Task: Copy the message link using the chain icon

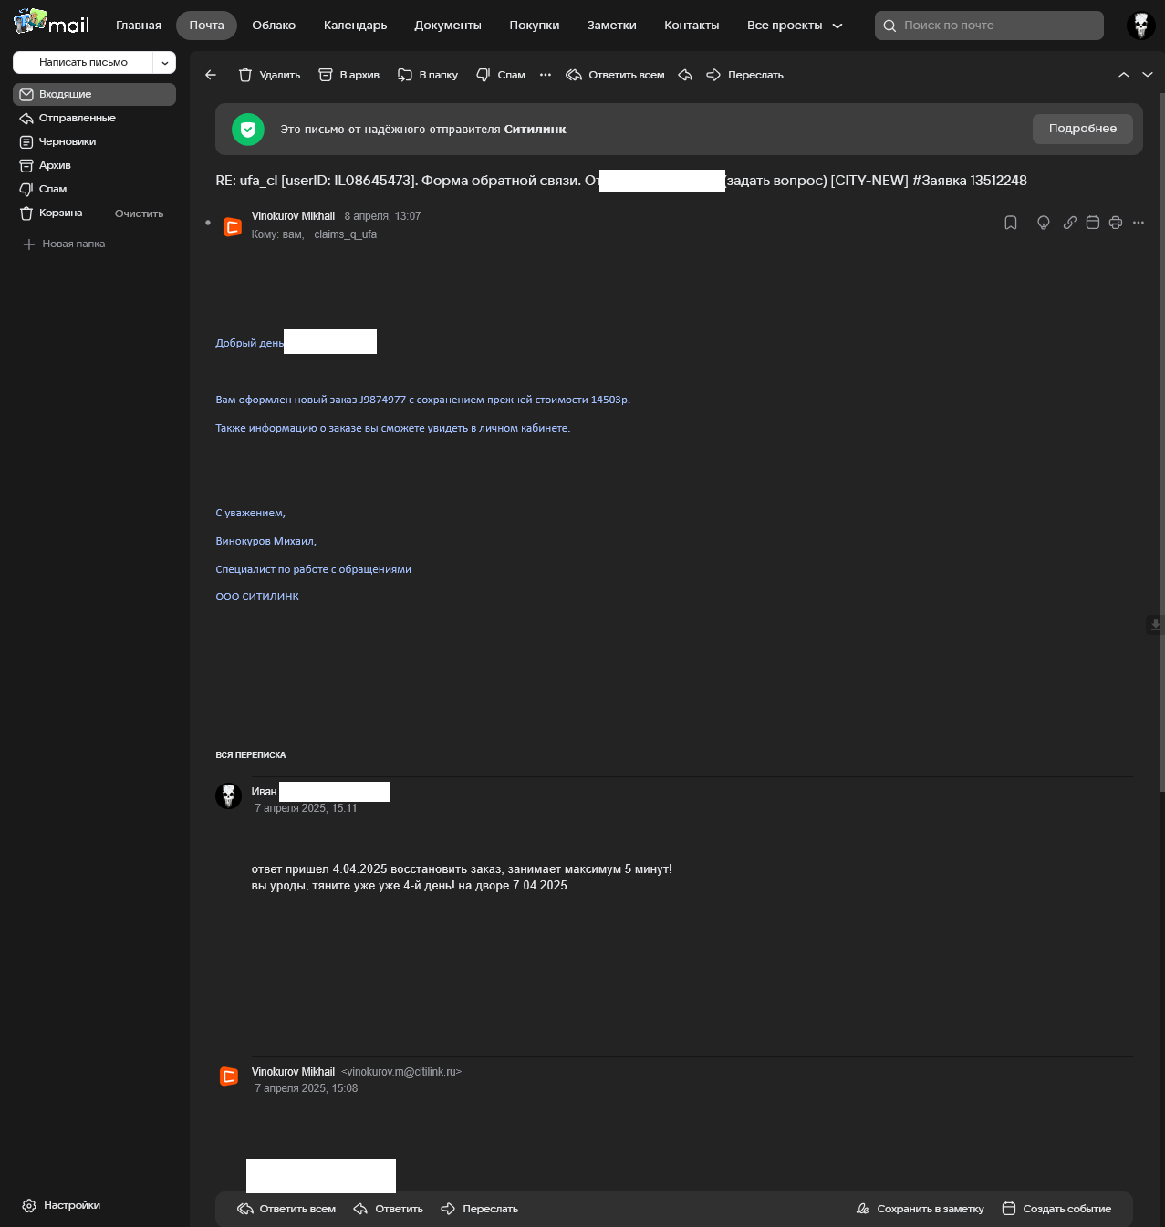Action: point(1069,223)
